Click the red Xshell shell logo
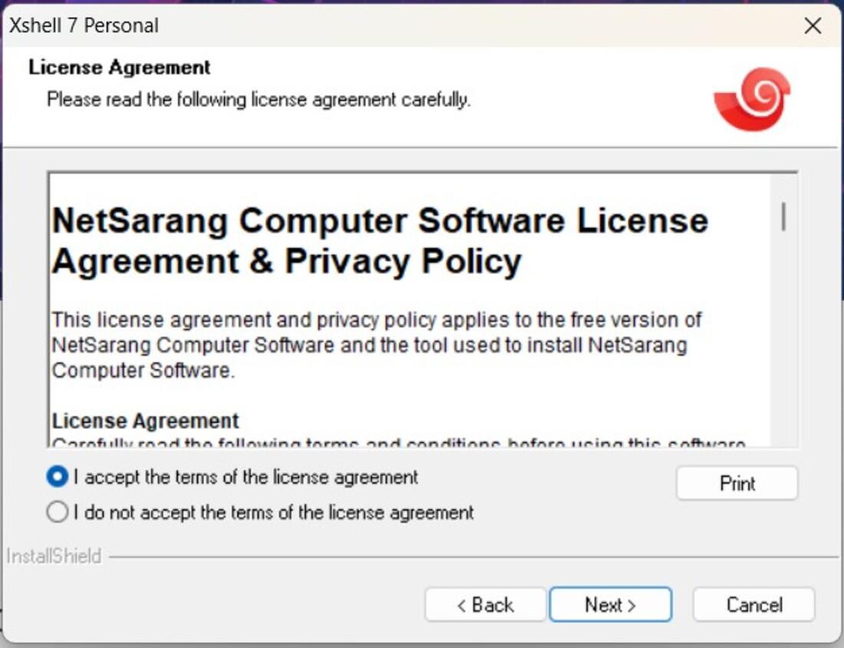844x648 pixels. (x=752, y=99)
